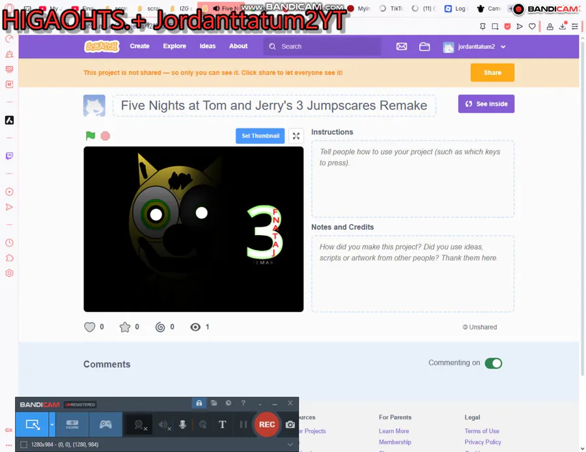Favorite the project with the star
This screenshot has width=586, height=452.
[x=125, y=327]
